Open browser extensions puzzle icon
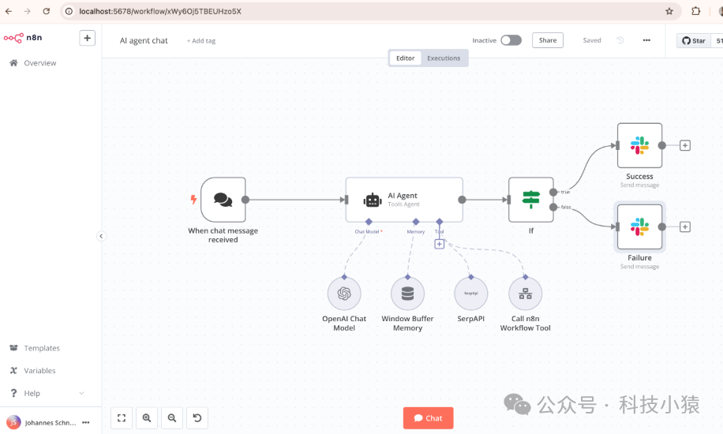723x434 pixels. [696, 11]
